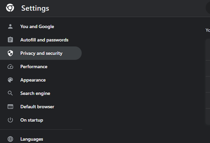210x143 pixels.
Task: Click the speedometer Performance icon
Action: tap(10, 67)
